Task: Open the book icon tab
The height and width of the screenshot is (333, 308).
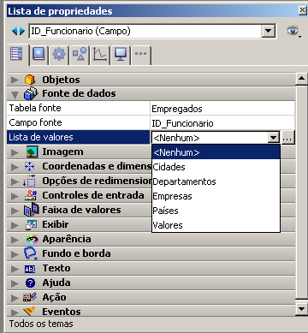Action: click(x=38, y=54)
